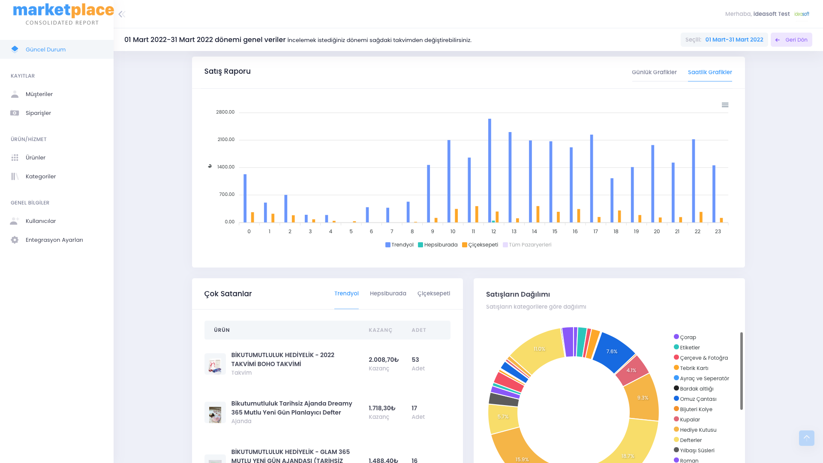Viewport: 823px width, 463px height.
Task: Open Güncel Durum menu item
Action: [x=57, y=49]
